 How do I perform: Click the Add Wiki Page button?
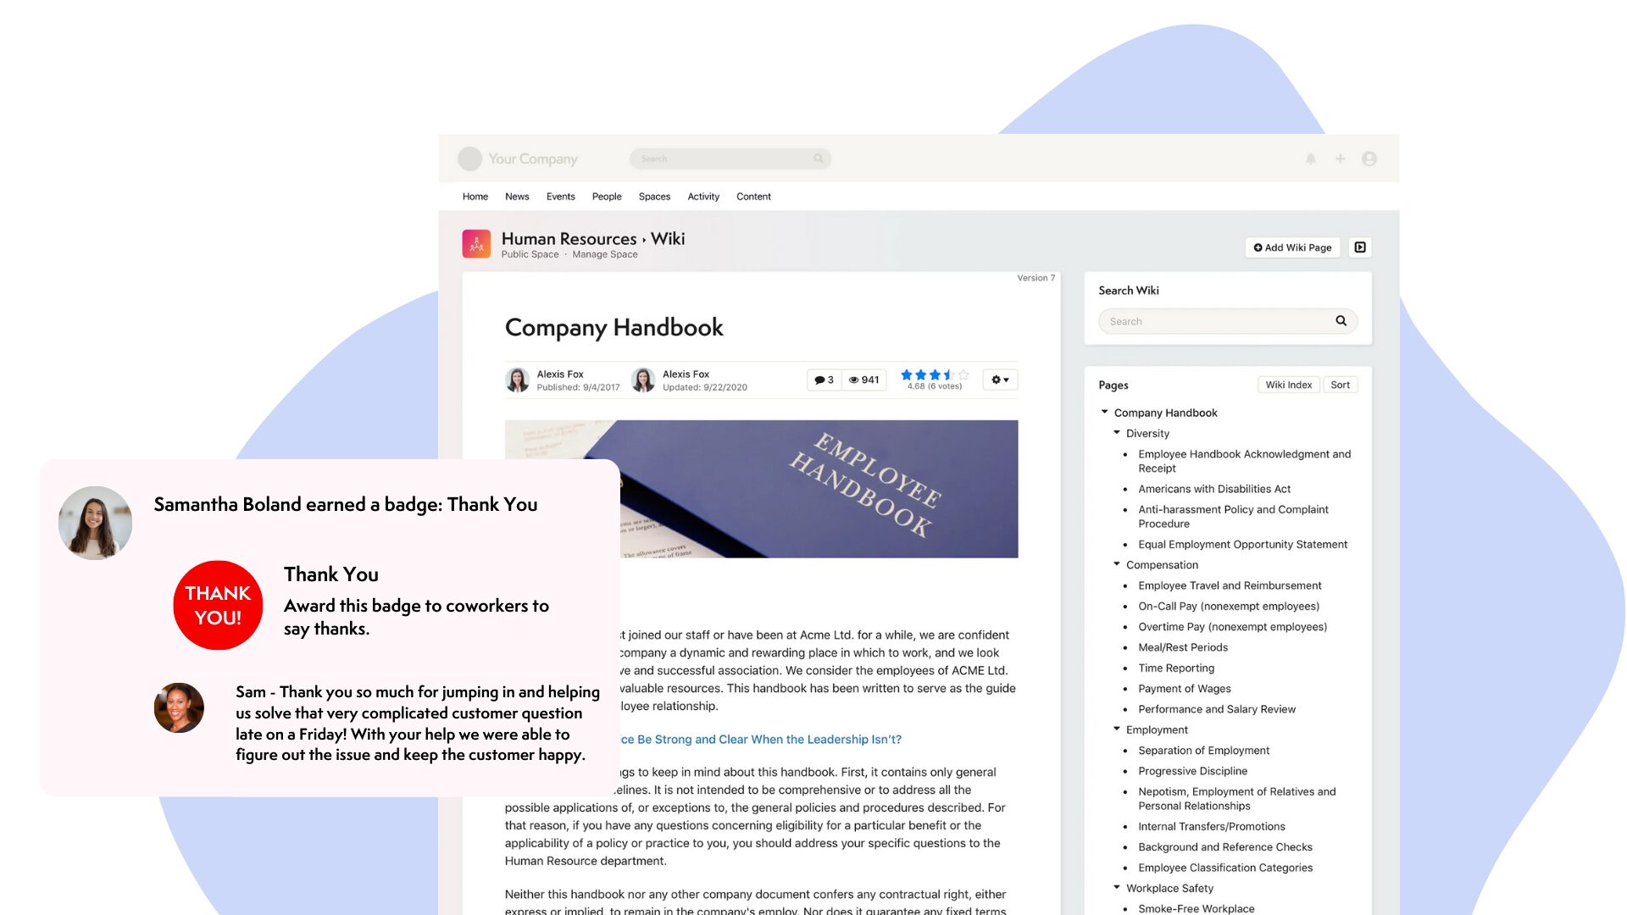(1291, 247)
